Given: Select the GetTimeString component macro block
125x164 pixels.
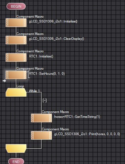Looking at the screenshot, I should click(x=41, y=118).
